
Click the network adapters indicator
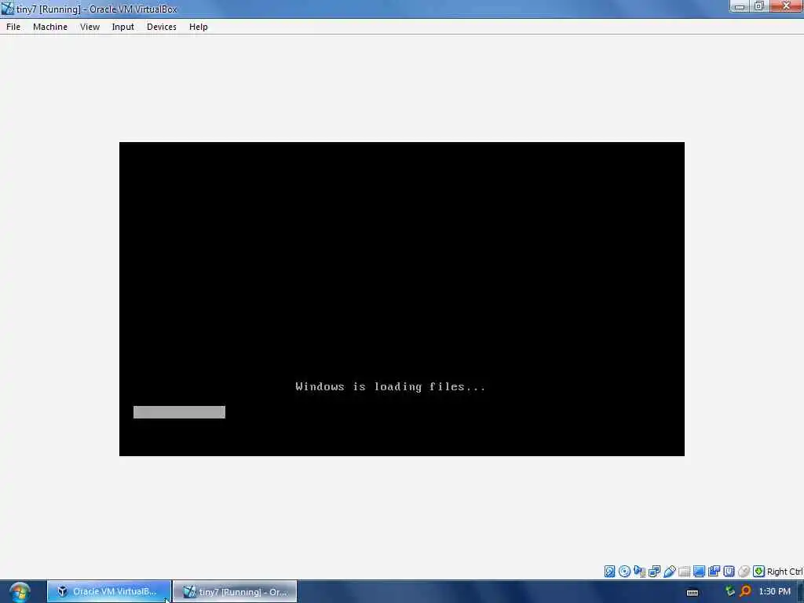click(654, 572)
